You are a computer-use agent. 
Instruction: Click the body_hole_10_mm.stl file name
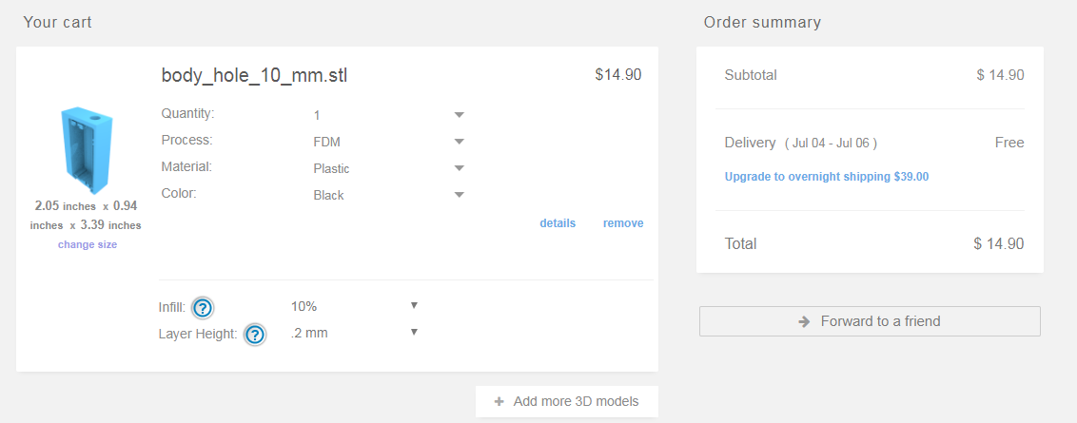click(x=254, y=75)
